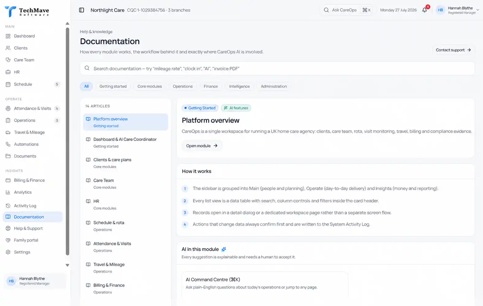Click the TechMave Software logo
The width and height of the screenshot is (483, 306).
(27, 12)
